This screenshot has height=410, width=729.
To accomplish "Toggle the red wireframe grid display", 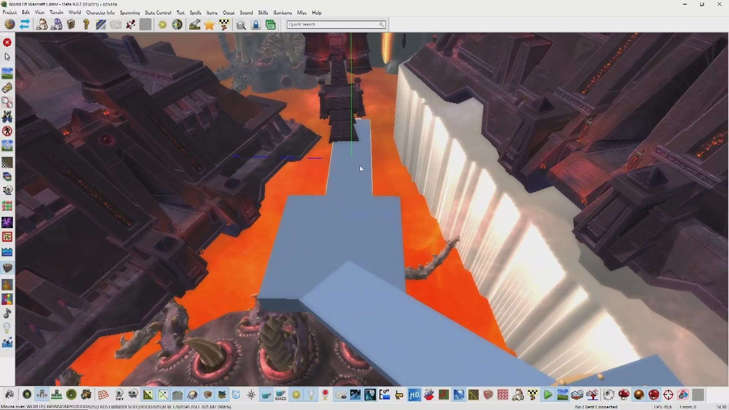I will point(103,395).
